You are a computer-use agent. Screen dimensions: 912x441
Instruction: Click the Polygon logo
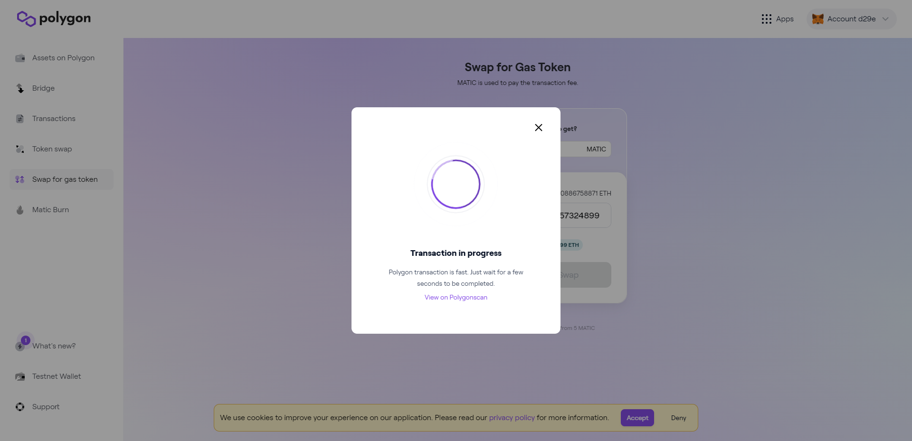pos(54,19)
